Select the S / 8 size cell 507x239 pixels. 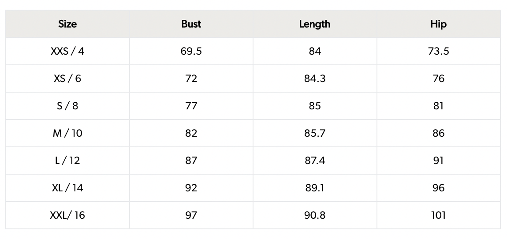(x=67, y=106)
